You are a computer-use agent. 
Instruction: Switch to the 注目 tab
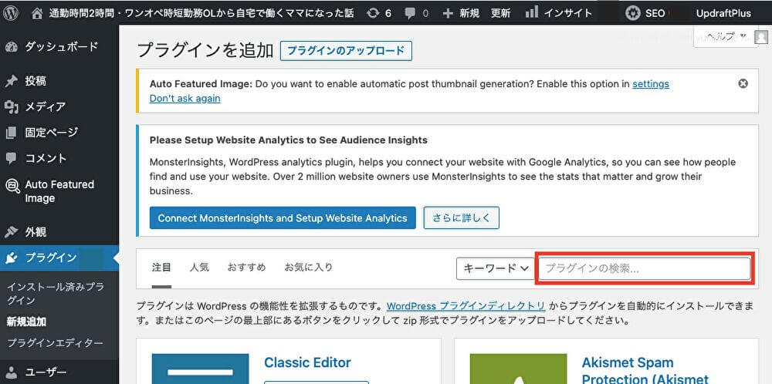(x=161, y=268)
